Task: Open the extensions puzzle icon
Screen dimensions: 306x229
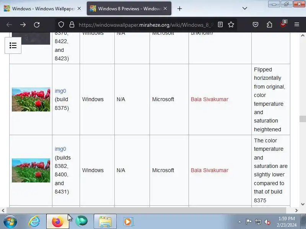Action: point(269,24)
